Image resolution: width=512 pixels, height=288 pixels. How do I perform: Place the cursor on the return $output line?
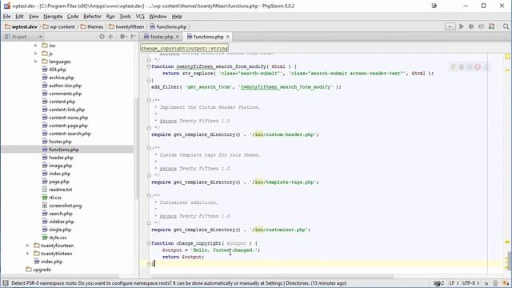point(183,257)
